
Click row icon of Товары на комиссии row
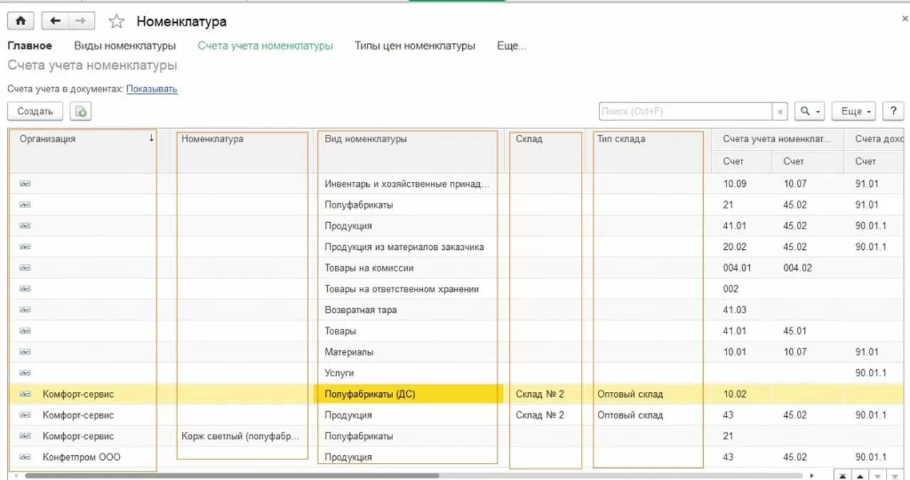click(26, 268)
